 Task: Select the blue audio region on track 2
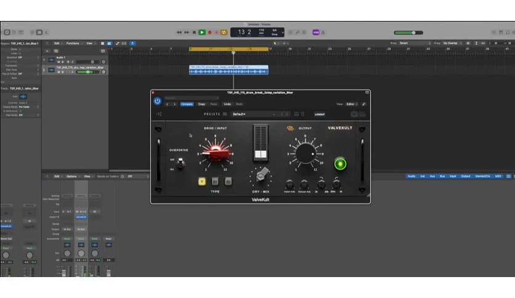pyautogui.click(x=229, y=70)
